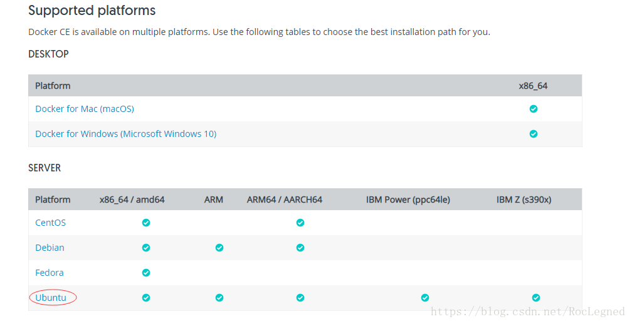Click CentOS ARM64 / AARCH64 checkmark icon
Screen dimensions: 632x324
point(300,223)
